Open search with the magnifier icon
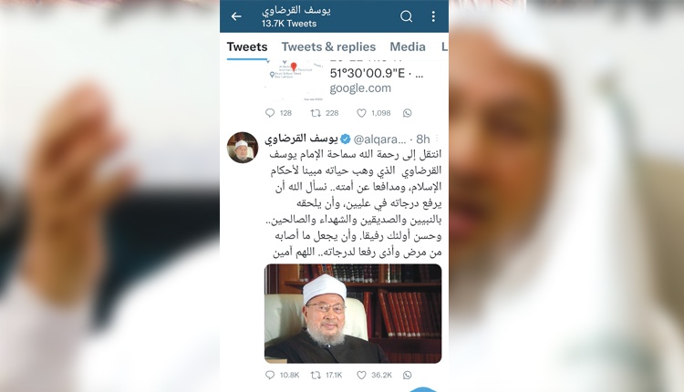This screenshot has width=684, height=392. pyautogui.click(x=406, y=16)
